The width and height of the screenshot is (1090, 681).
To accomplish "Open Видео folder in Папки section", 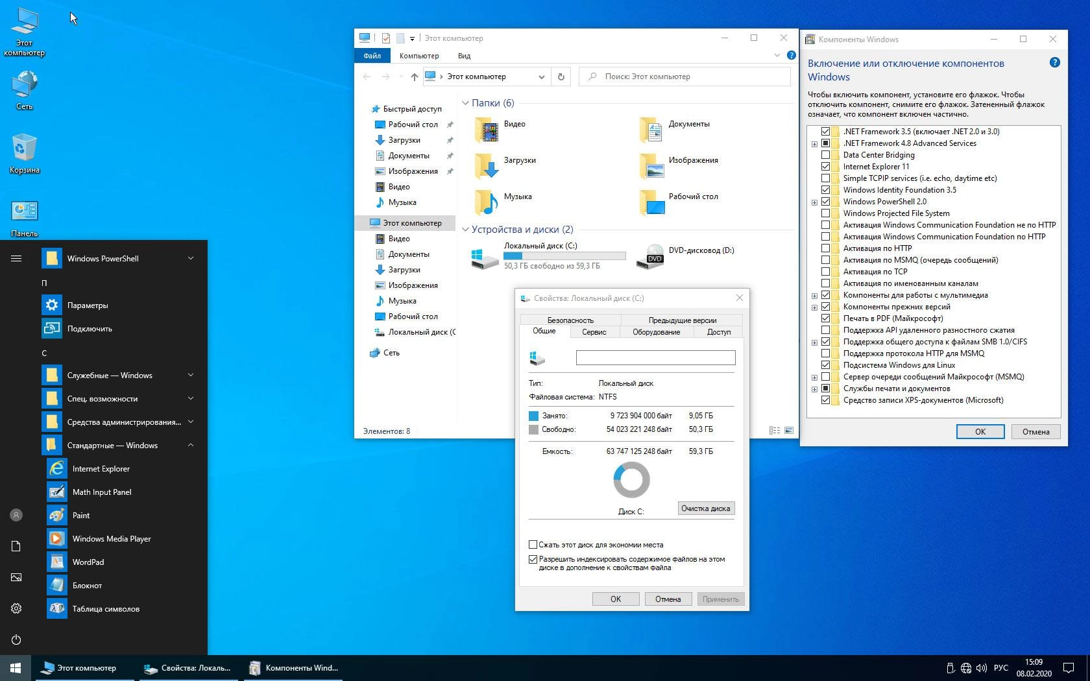I will (x=500, y=128).
